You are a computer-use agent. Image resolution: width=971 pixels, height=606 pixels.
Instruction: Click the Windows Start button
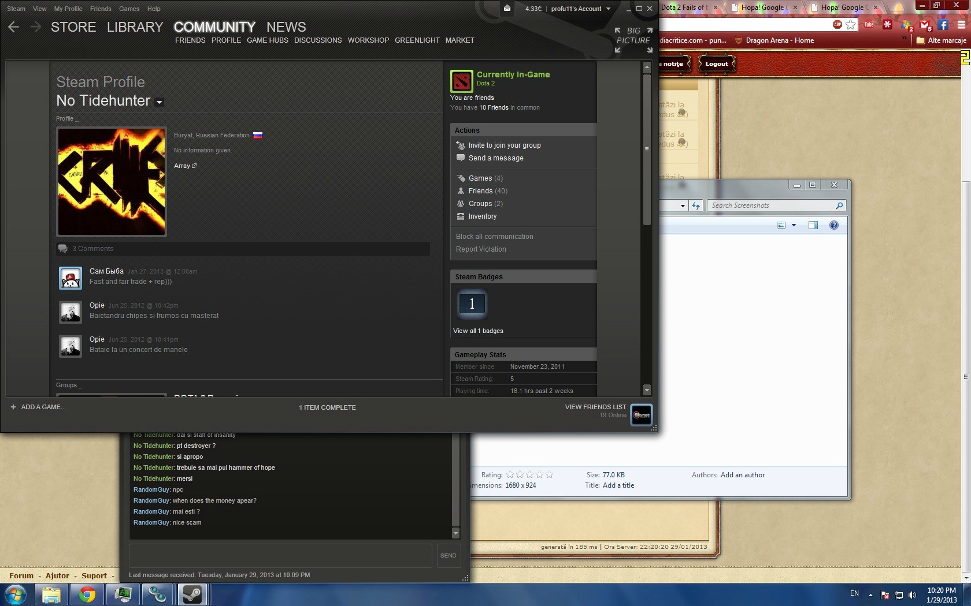[x=15, y=594]
